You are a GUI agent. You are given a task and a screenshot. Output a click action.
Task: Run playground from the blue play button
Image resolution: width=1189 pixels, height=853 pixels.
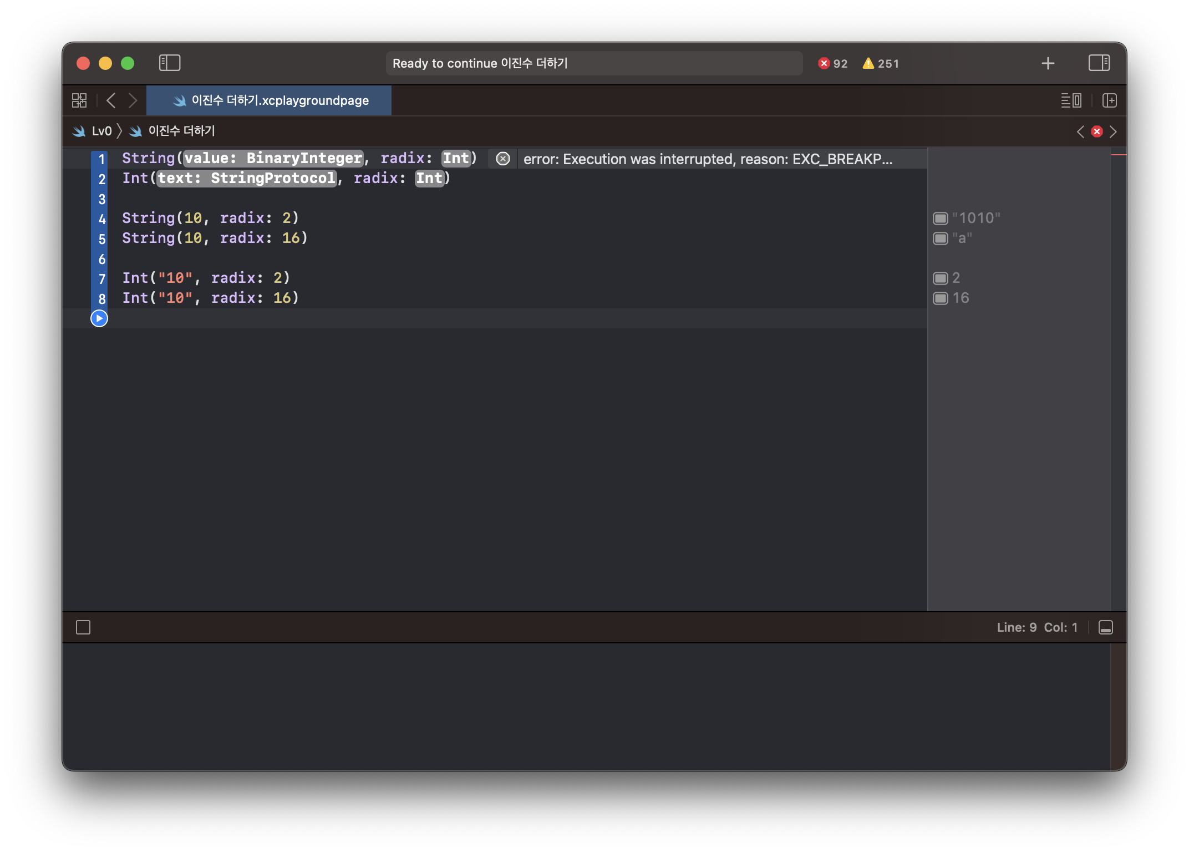tap(99, 318)
